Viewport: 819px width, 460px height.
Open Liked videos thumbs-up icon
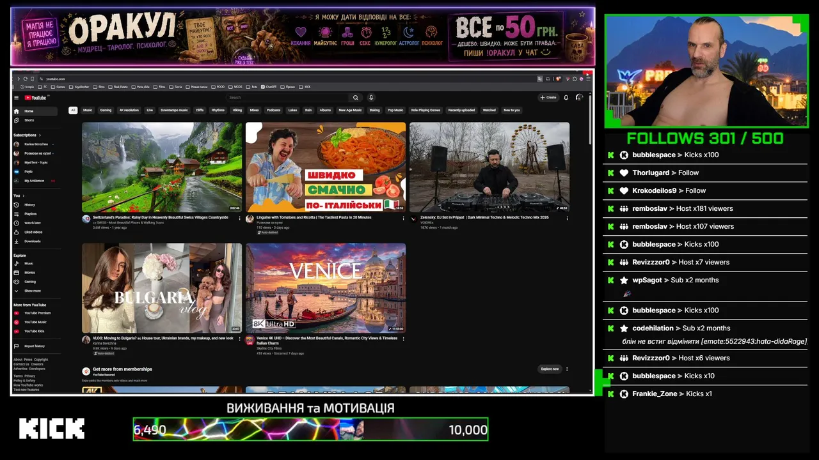point(17,232)
